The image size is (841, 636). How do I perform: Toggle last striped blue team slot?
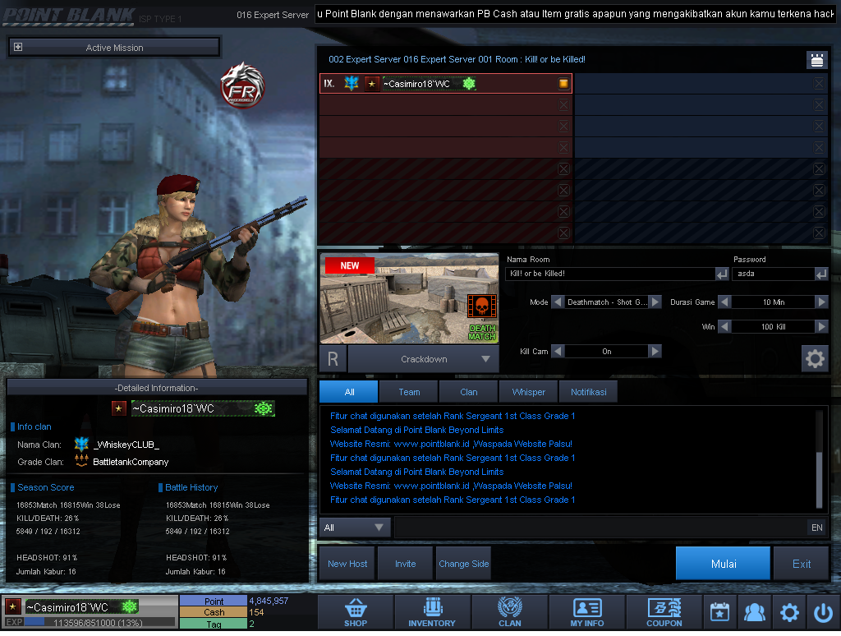(819, 233)
